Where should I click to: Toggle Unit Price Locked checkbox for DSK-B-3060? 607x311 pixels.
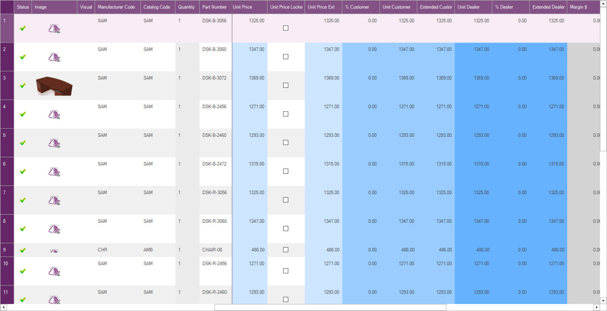(286, 57)
